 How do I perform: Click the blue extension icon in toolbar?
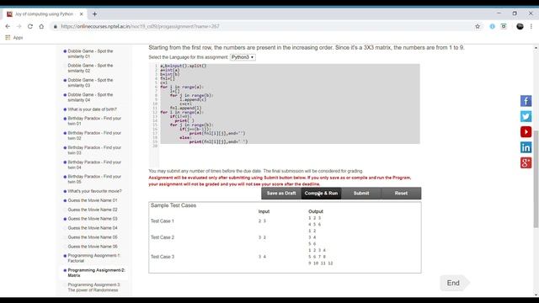492,26
